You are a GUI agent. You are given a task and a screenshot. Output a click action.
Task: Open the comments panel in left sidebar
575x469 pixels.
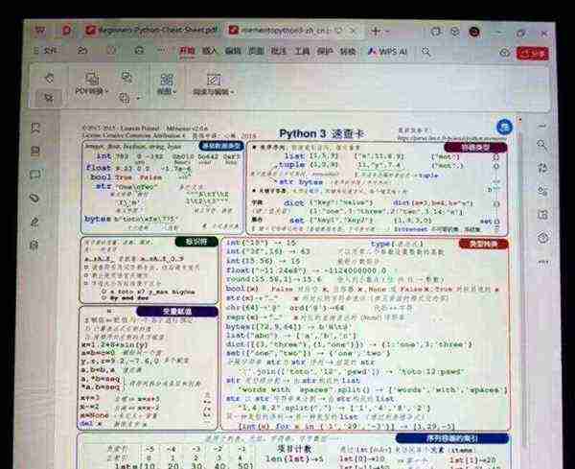[x=35, y=175]
